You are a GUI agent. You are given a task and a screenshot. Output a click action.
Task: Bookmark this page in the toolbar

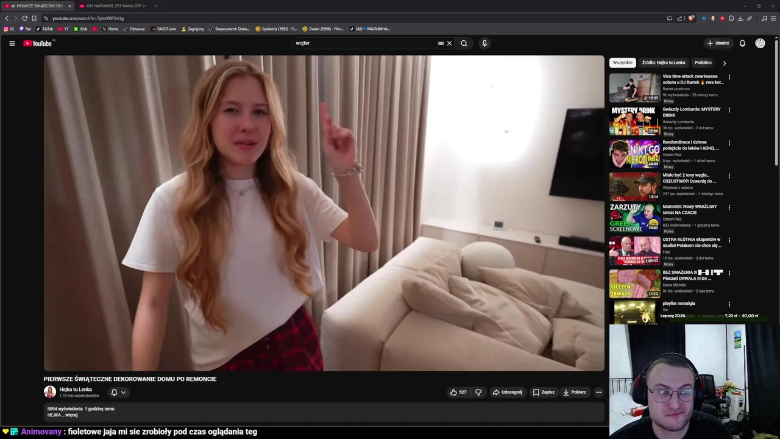click(x=34, y=18)
